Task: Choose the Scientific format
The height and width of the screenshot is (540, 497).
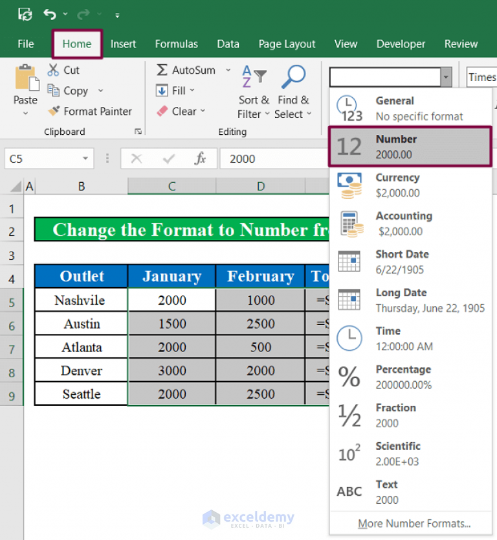Action: point(411,454)
